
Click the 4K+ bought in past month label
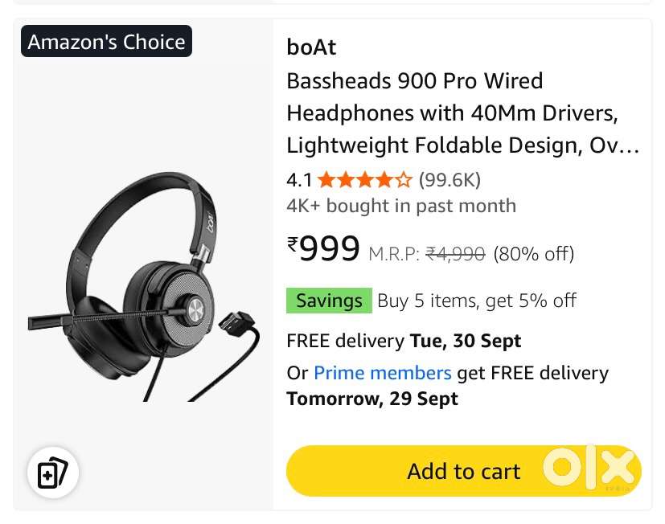point(400,206)
